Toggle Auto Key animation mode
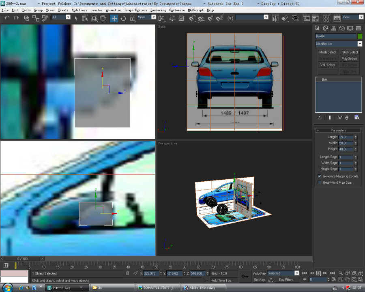Viewport: 365px width, 292px height. [259, 273]
